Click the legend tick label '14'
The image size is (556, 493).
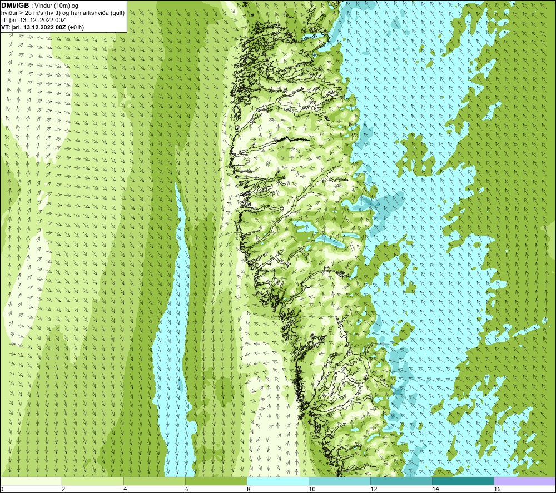435,489
